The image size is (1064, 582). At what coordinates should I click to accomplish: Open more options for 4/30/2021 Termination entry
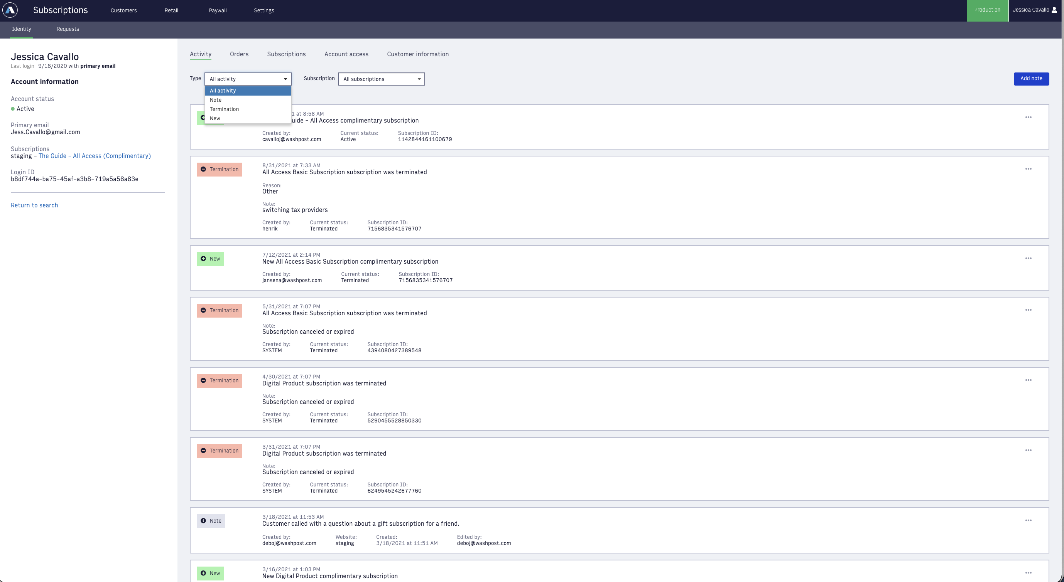coord(1028,380)
